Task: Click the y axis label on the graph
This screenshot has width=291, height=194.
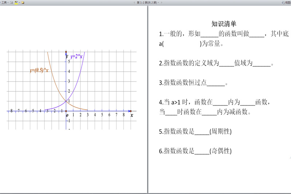Action: pos(67,56)
